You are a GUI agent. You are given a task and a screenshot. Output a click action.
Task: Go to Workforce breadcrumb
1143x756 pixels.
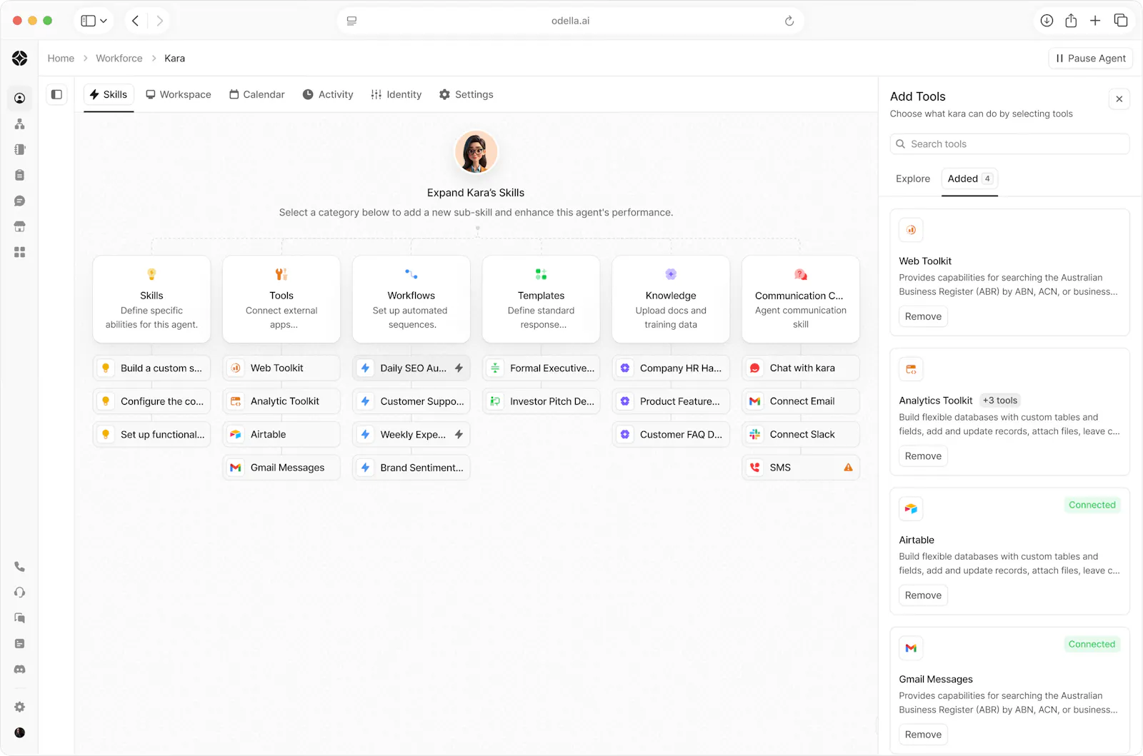point(119,59)
